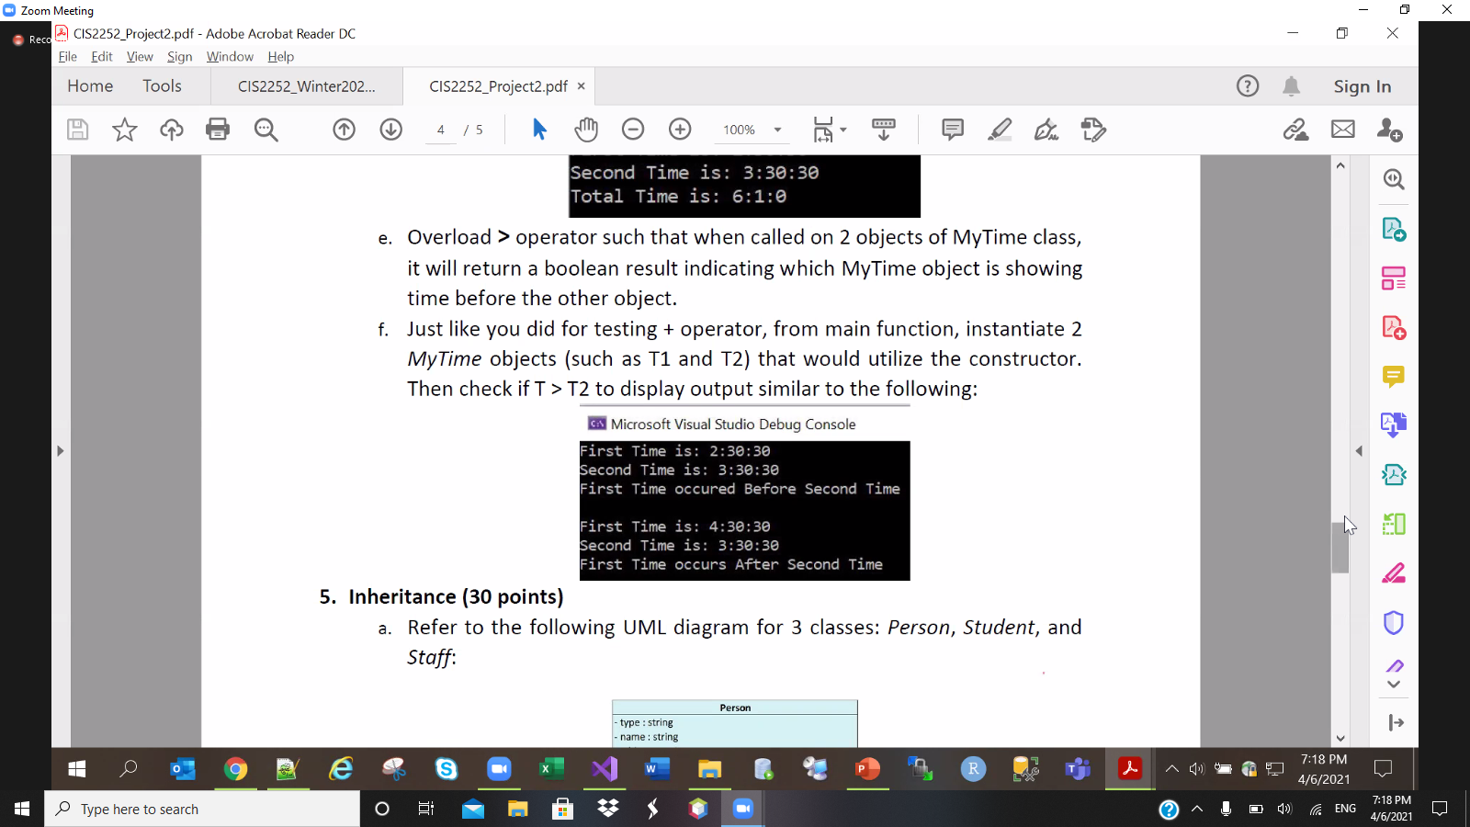Toggle the keyboard for digital signatures icon
The width and height of the screenshot is (1470, 827).
(882, 130)
